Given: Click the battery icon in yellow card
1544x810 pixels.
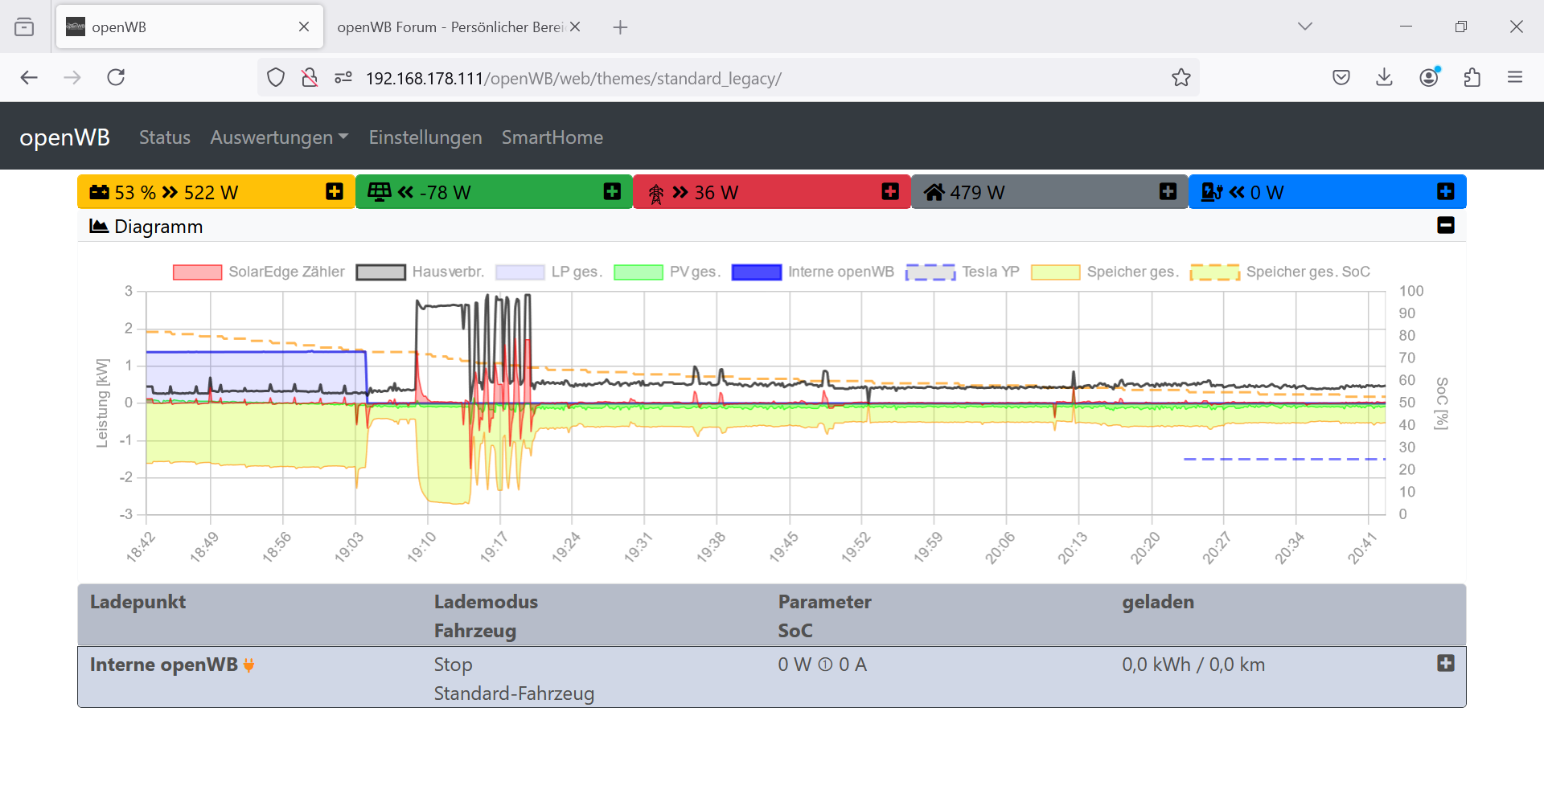Looking at the screenshot, I should coord(99,192).
